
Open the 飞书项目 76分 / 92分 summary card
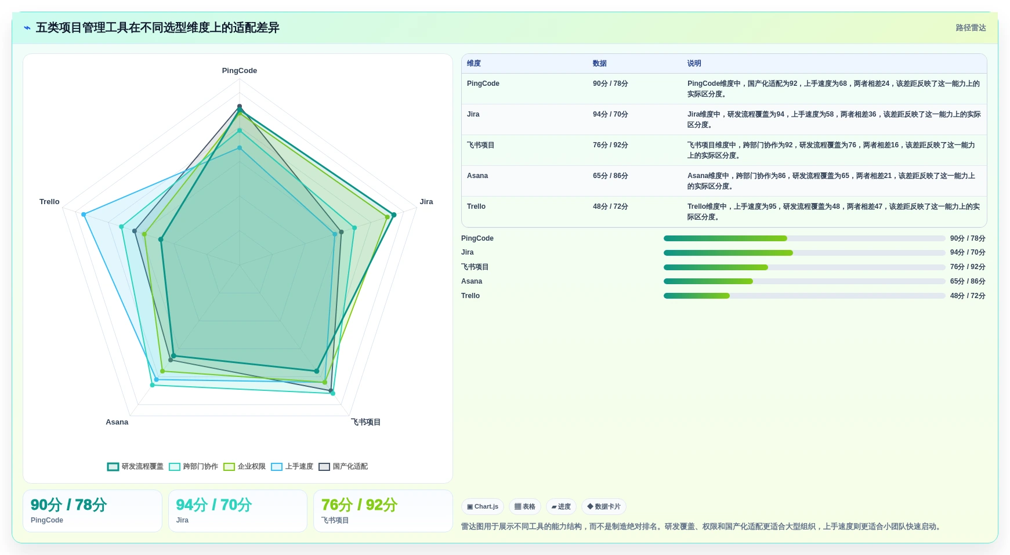383,511
